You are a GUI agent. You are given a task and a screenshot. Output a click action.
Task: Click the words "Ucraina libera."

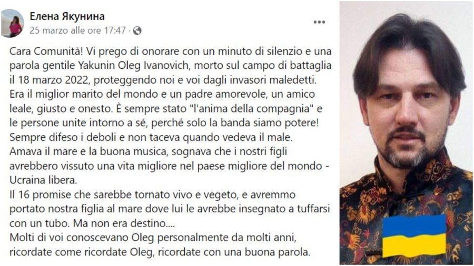[43, 180]
